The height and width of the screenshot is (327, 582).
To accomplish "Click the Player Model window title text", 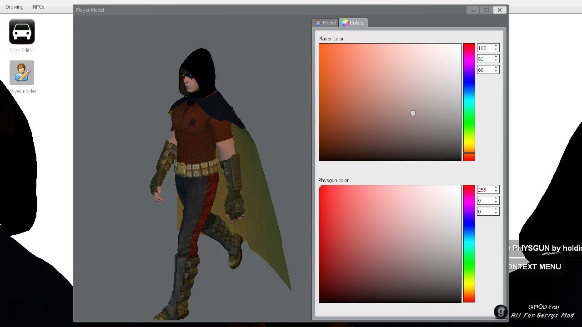I will (90, 10).
